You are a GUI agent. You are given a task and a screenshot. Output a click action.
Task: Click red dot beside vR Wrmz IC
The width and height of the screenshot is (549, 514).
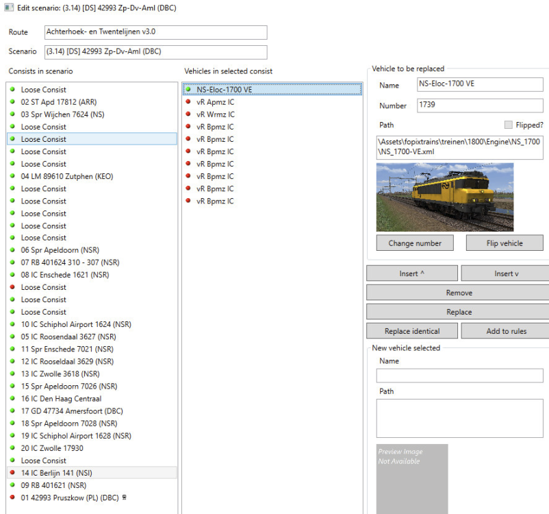[x=188, y=114]
